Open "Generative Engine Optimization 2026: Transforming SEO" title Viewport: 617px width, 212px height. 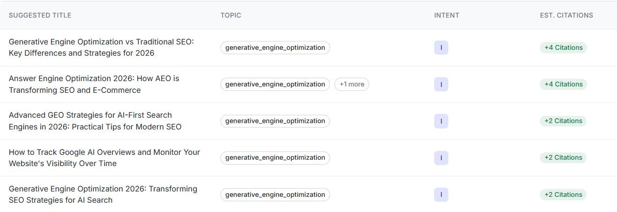tap(103, 194)
